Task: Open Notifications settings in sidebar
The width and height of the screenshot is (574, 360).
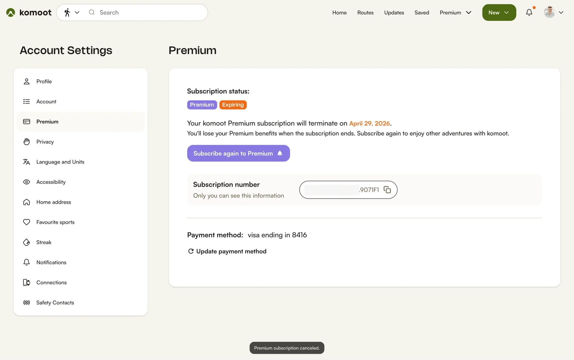Action: coord(81,262)
